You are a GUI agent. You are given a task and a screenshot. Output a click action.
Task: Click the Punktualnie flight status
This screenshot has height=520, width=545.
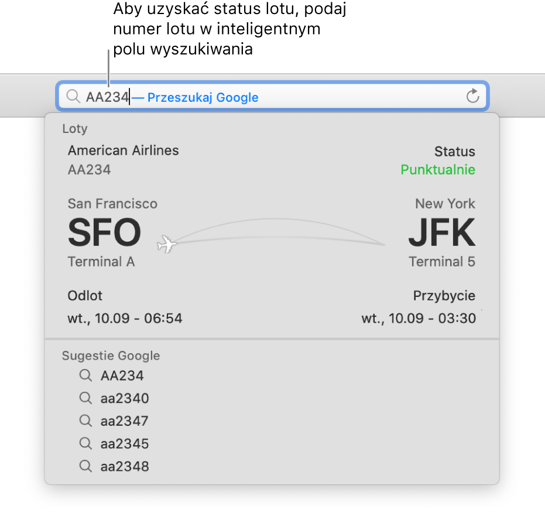(437, 170)
